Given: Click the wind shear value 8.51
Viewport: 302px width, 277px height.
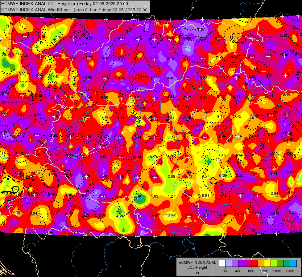Looking at the screenshot, I should tap(204, 117).
